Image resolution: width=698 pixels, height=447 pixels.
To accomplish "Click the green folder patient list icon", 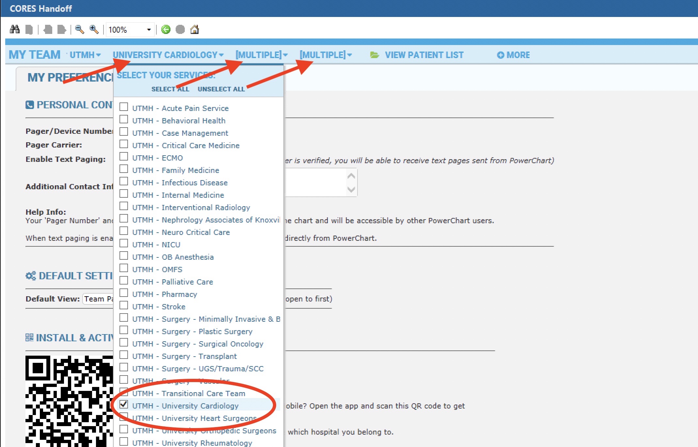I will (374, 55).
